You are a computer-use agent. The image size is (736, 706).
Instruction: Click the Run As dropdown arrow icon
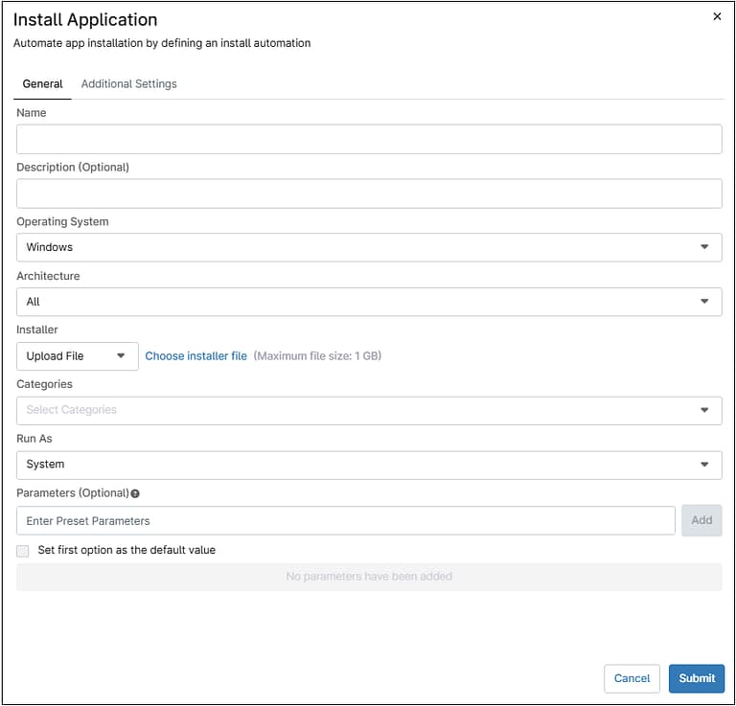click(705, 465)
